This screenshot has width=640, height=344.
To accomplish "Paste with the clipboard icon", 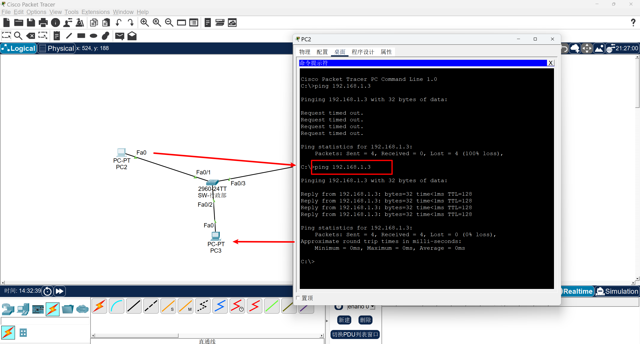I will [106, 23].
